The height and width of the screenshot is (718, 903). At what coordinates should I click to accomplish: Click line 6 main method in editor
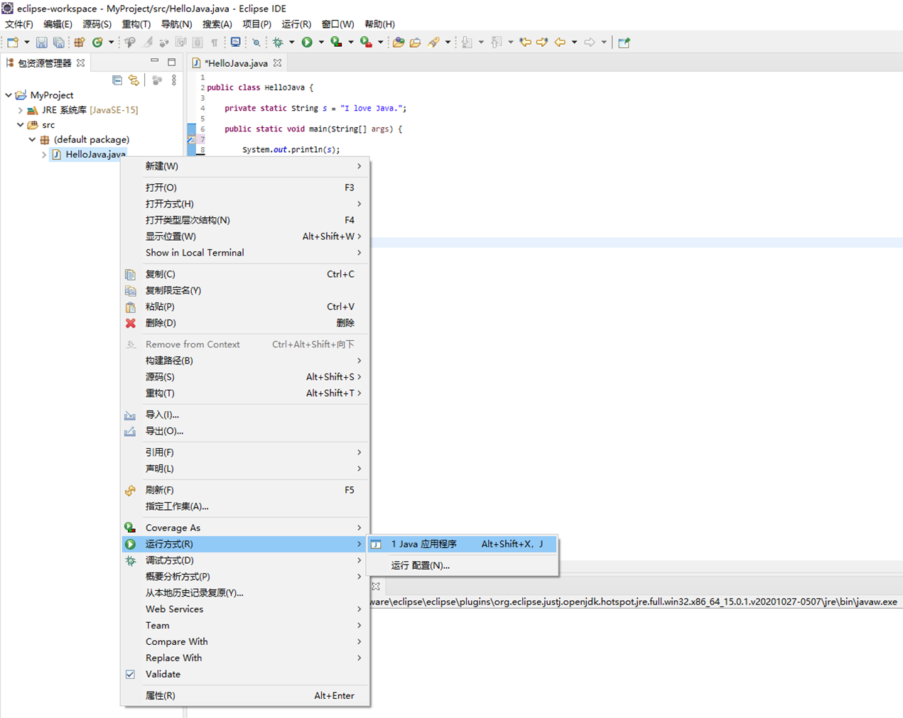click(313, 129)
